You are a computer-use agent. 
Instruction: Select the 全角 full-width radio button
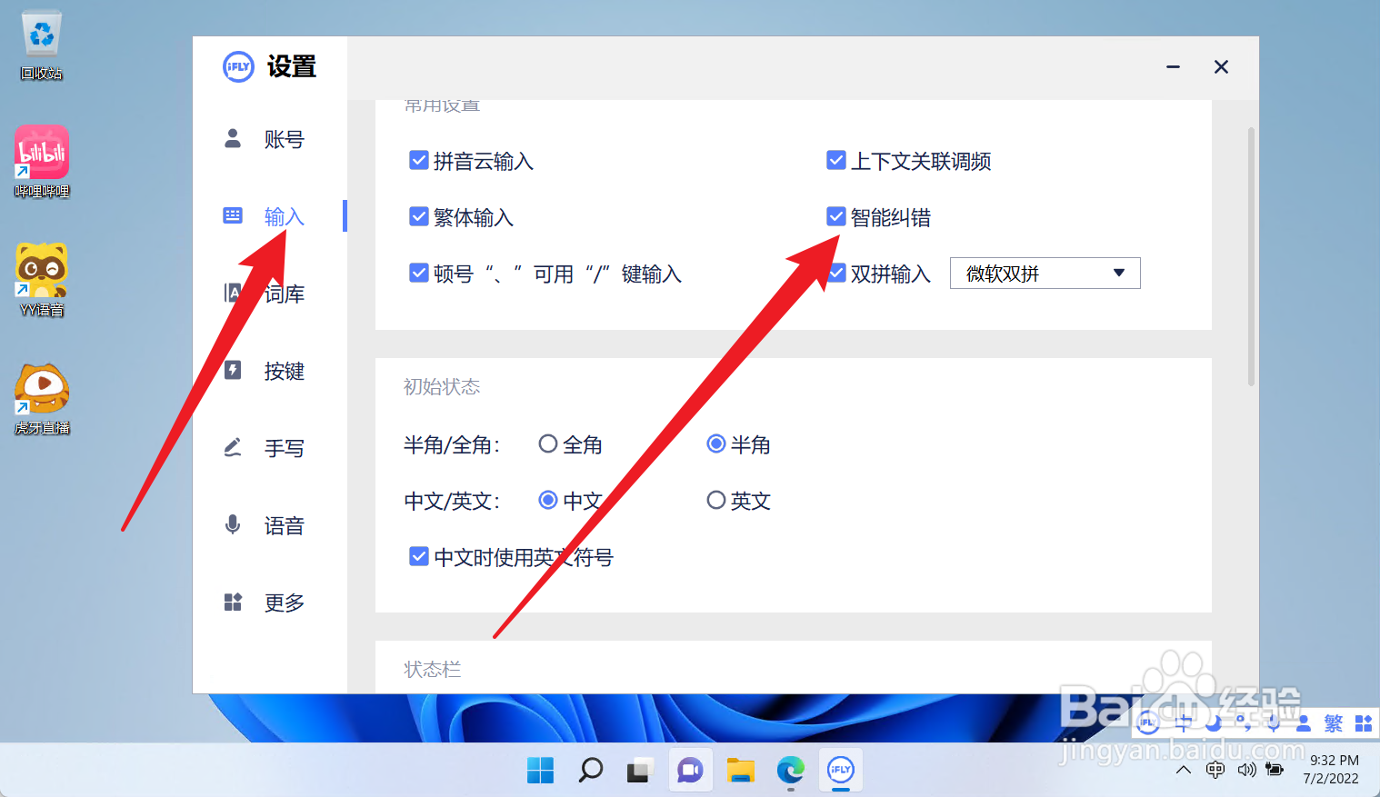point(548,443)
